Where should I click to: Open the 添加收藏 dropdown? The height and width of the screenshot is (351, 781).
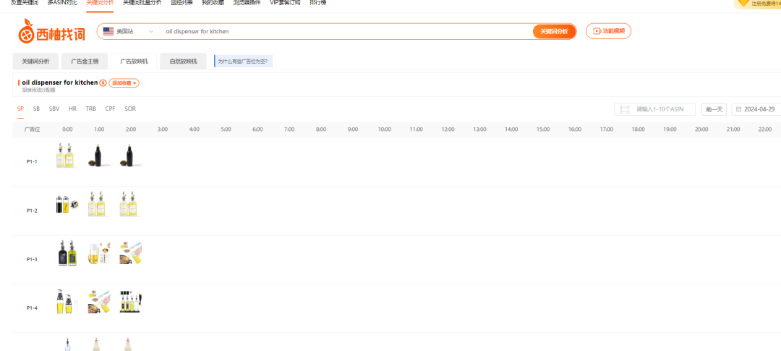click(x=124, y=83)
